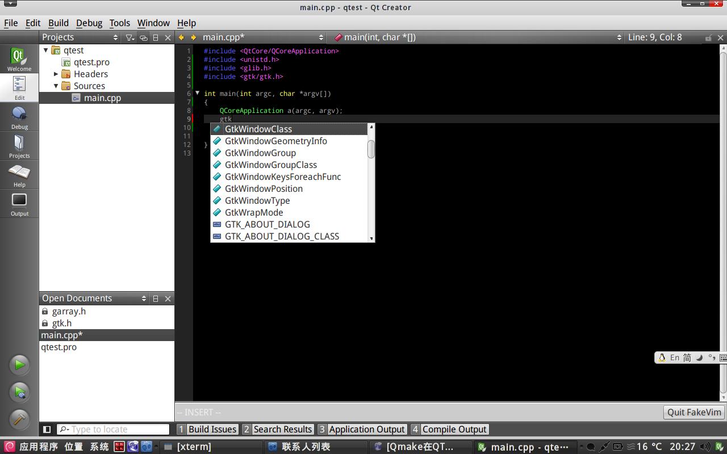Choose GtkWrapMode completion suggestion
The image size is (727, 454).
tap(289, 213)
